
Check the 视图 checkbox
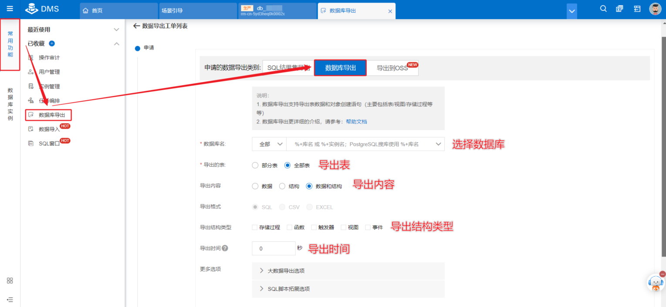[343, 227]
